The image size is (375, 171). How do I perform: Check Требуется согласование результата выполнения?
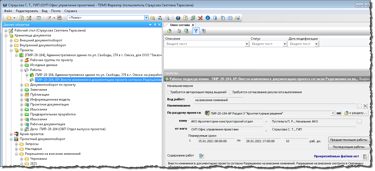pyautogui.click(x=231, y=92)
